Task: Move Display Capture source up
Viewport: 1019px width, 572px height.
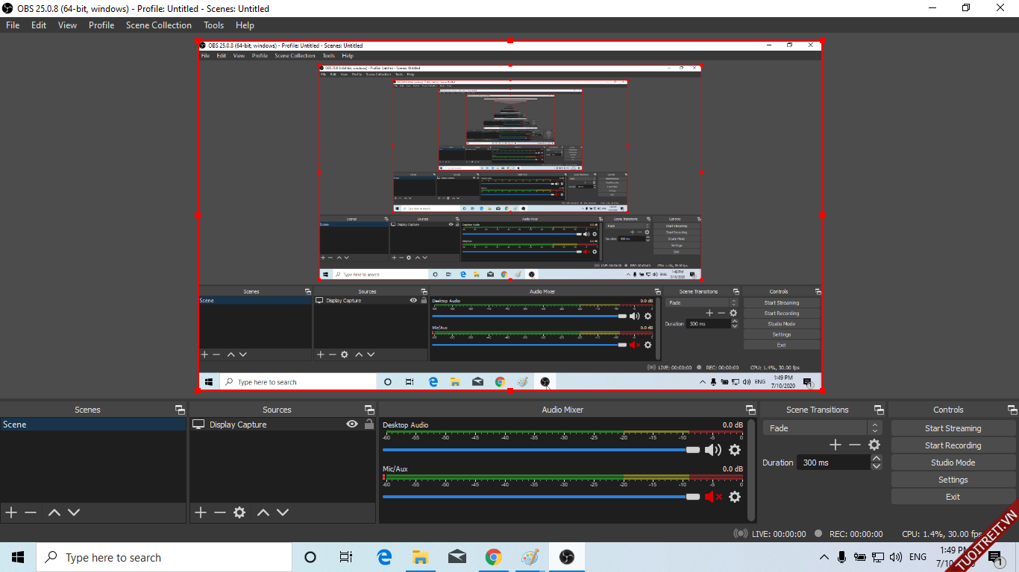Action: (263, 512)
